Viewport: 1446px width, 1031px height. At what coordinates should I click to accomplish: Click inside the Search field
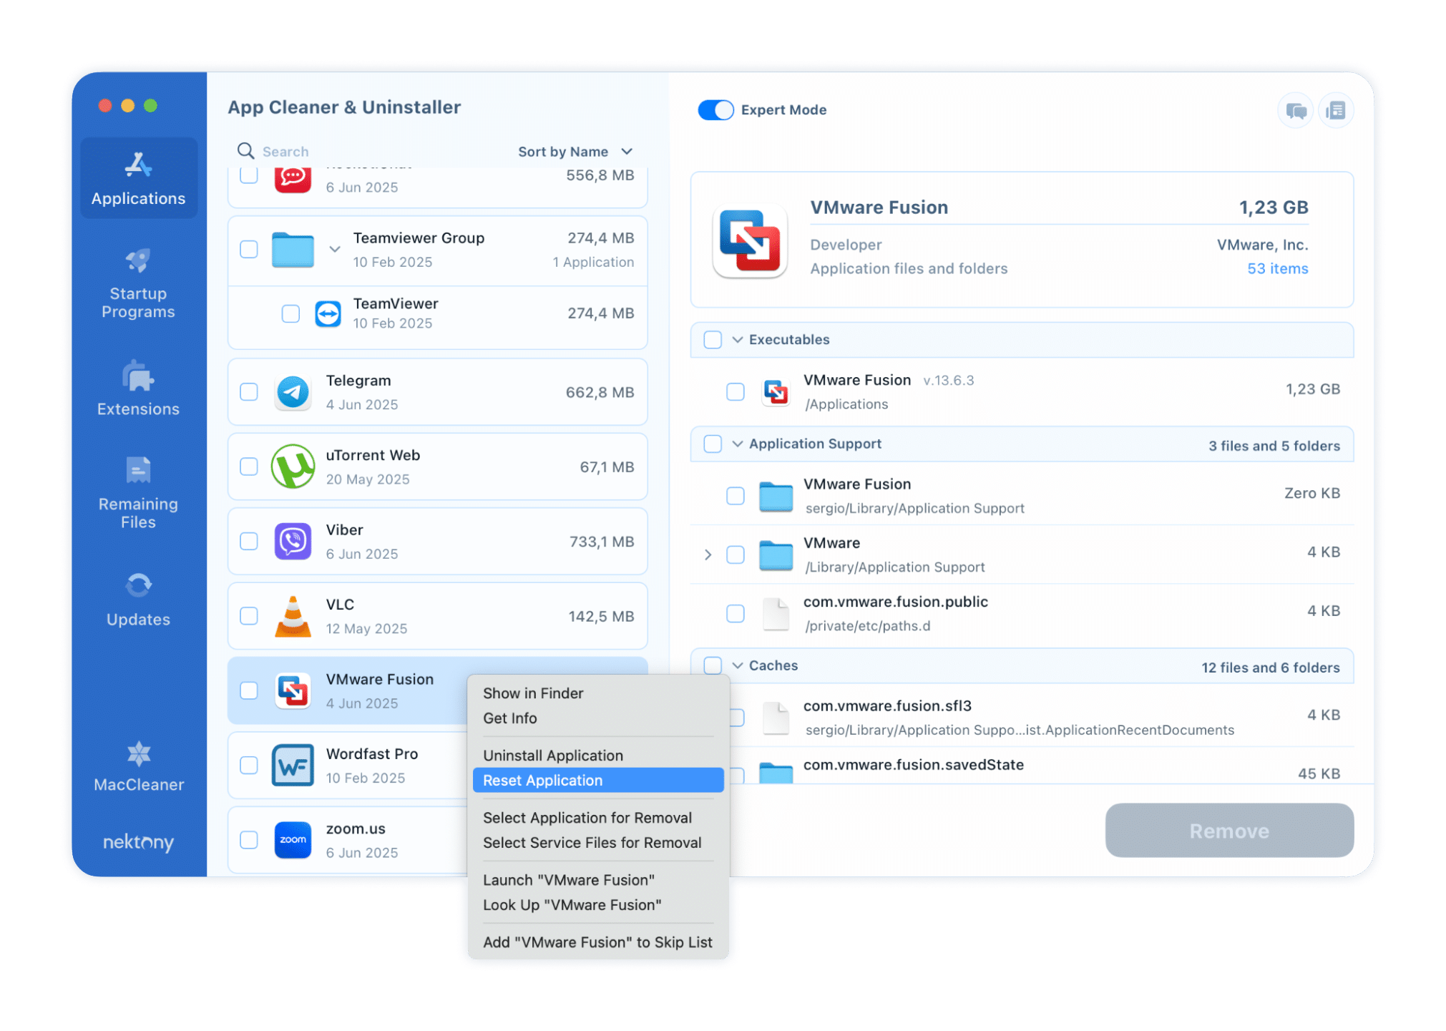[322, 151]
